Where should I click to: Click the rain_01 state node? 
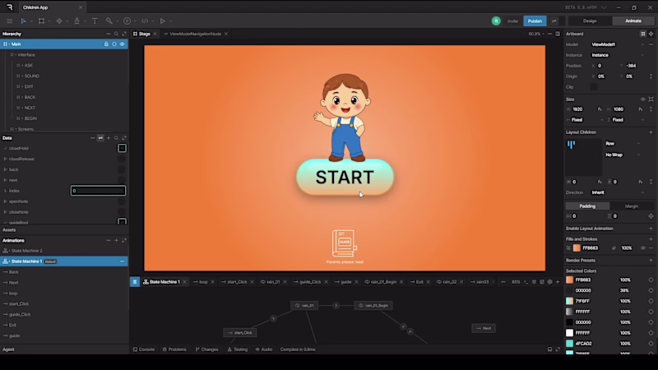304,305
